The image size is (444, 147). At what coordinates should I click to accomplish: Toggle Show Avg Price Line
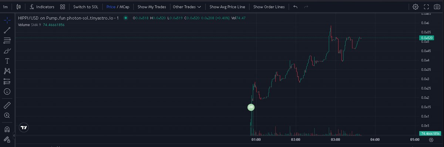[x=227, y=7]
